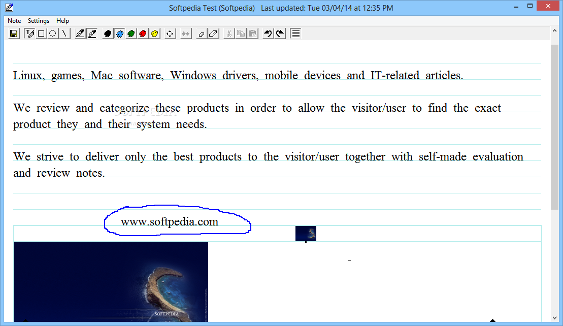
Task: Click the Copy icon
Action: tap(241, 34)
